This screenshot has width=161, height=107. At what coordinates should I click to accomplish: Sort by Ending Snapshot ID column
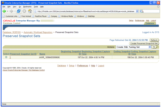[x=122, y=53]
